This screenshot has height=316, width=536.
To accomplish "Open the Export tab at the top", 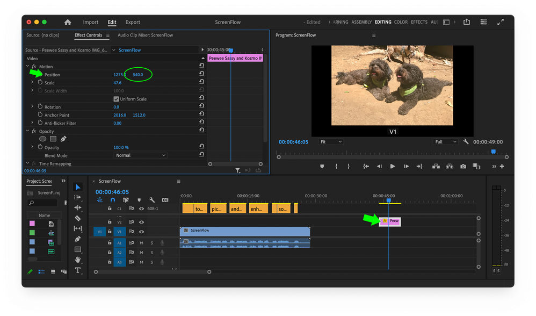I will (x=132, y=22).
